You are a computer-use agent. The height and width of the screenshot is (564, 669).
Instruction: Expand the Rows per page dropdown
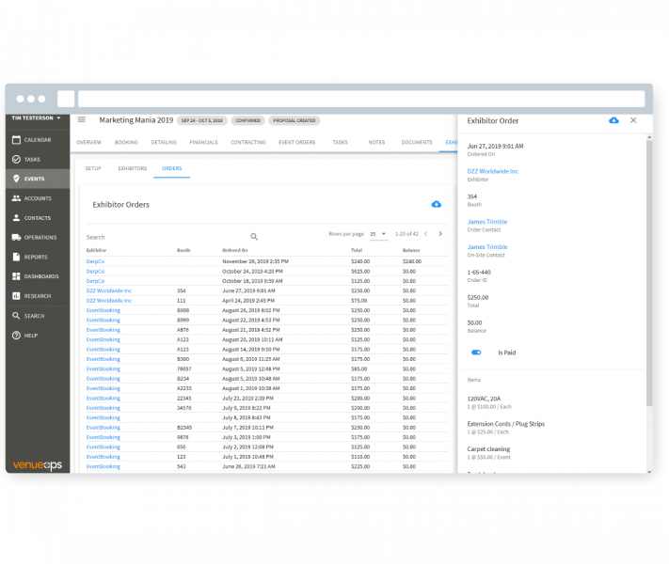pos(378,233)
